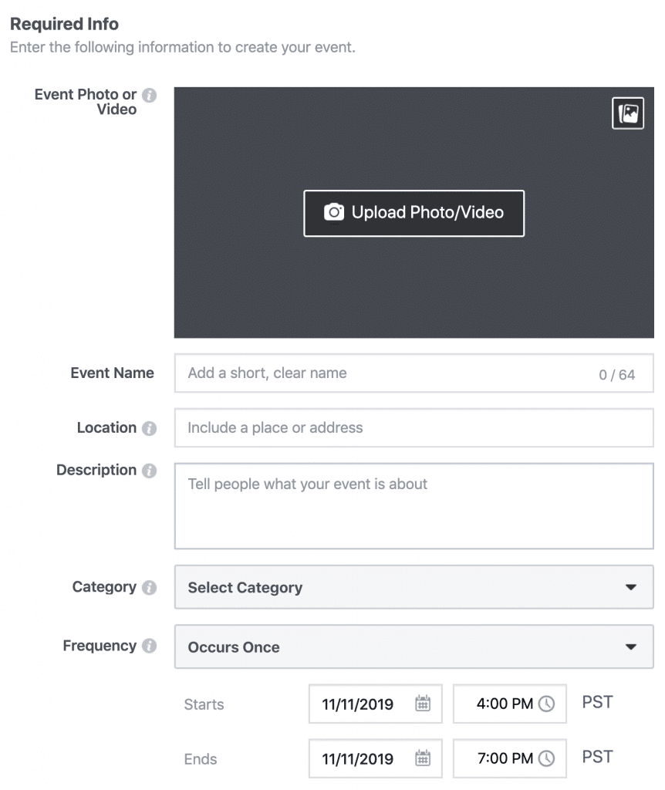The image size is (665, 790).
Task: Focus the Location address field
Action: pyautogui.click(x=414, y=427)
